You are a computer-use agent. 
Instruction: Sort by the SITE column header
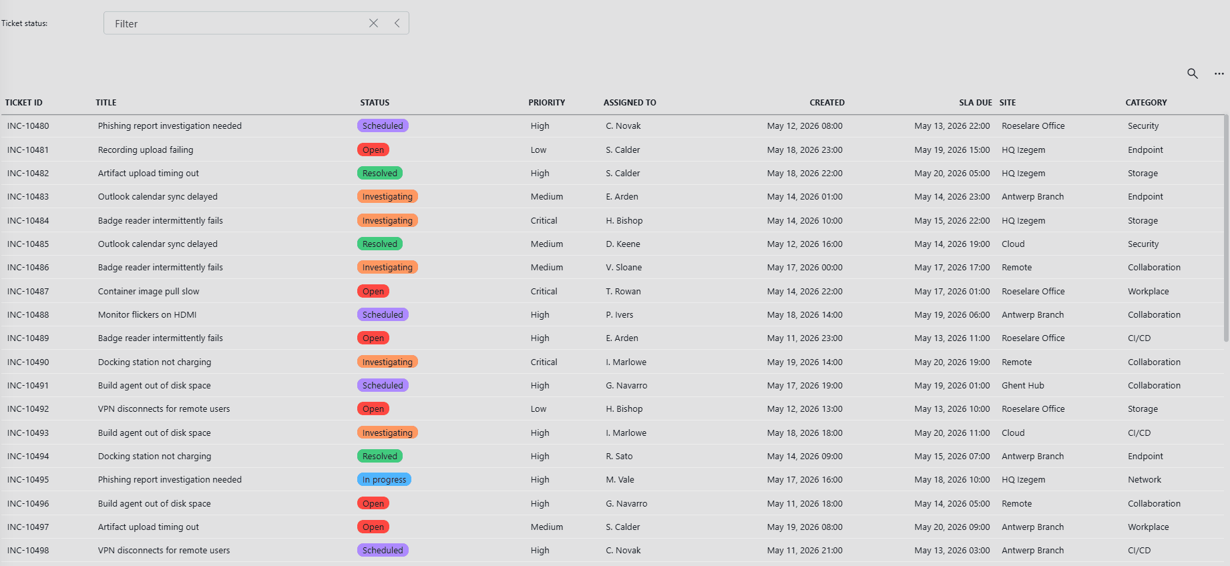pyautogui.click(x=1008, y=103)
